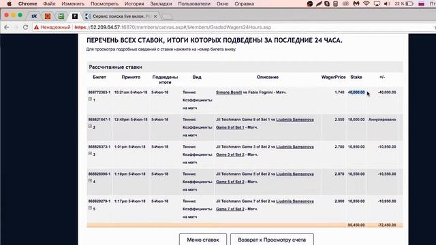
Task: Click the Описание column header
Action: [x=268, y=77]
